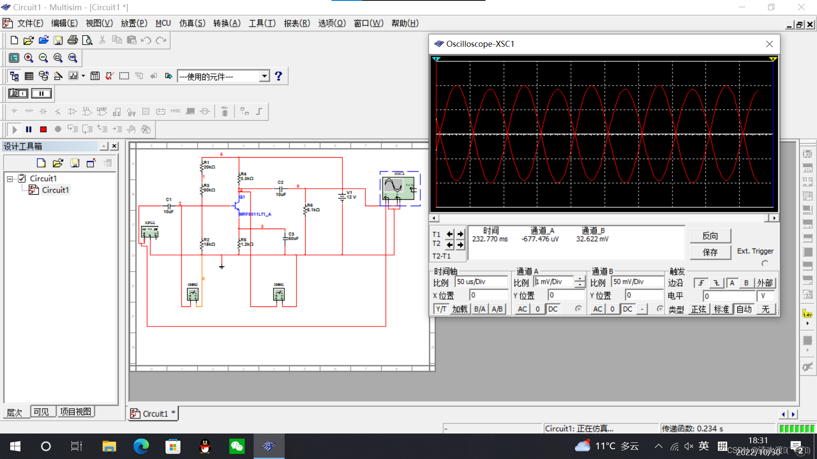The width and height of the screenshot is (817, 459).
Task: Click the Undo arrow icon
Action: coord(146,40)
